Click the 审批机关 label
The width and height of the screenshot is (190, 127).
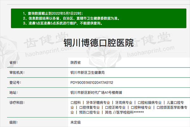[17, 73]
